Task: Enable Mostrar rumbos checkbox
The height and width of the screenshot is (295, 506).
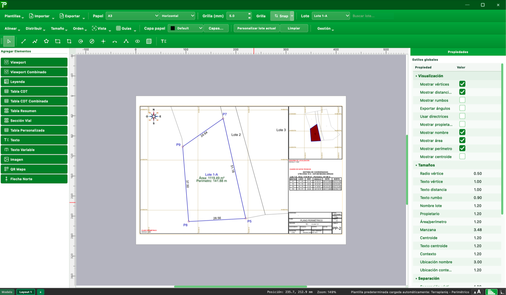Action: pyautogui.click(x=462, y=100)
